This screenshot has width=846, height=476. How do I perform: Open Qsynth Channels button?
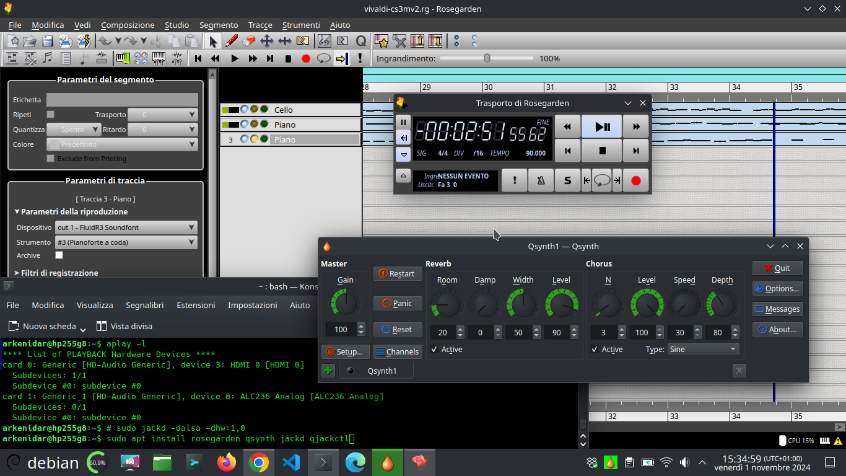pos(398,351)
